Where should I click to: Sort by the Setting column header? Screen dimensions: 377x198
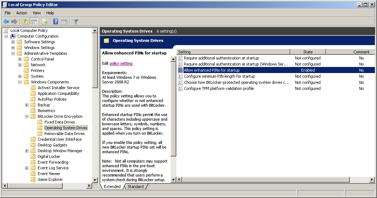point(233,52)
